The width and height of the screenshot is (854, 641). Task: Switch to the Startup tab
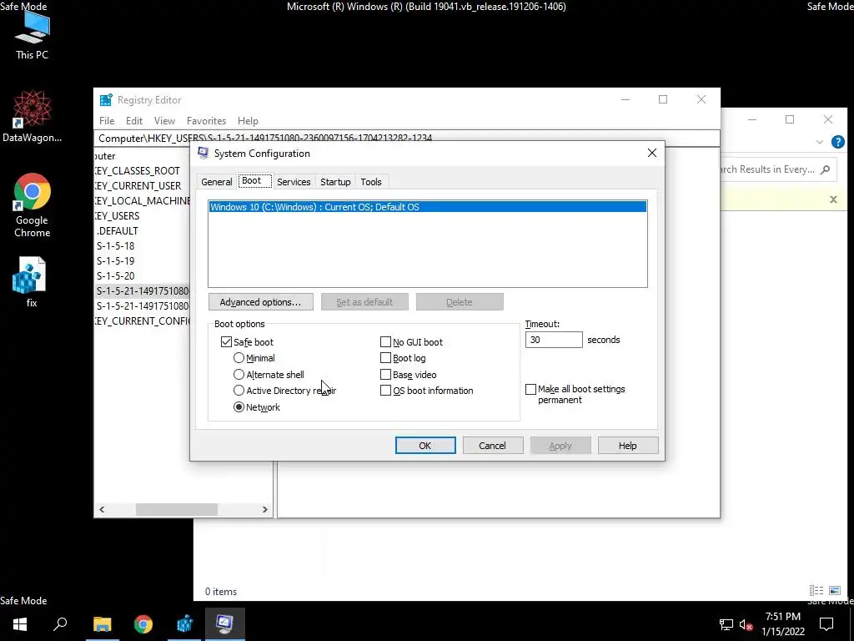click(x=335, y=181)
